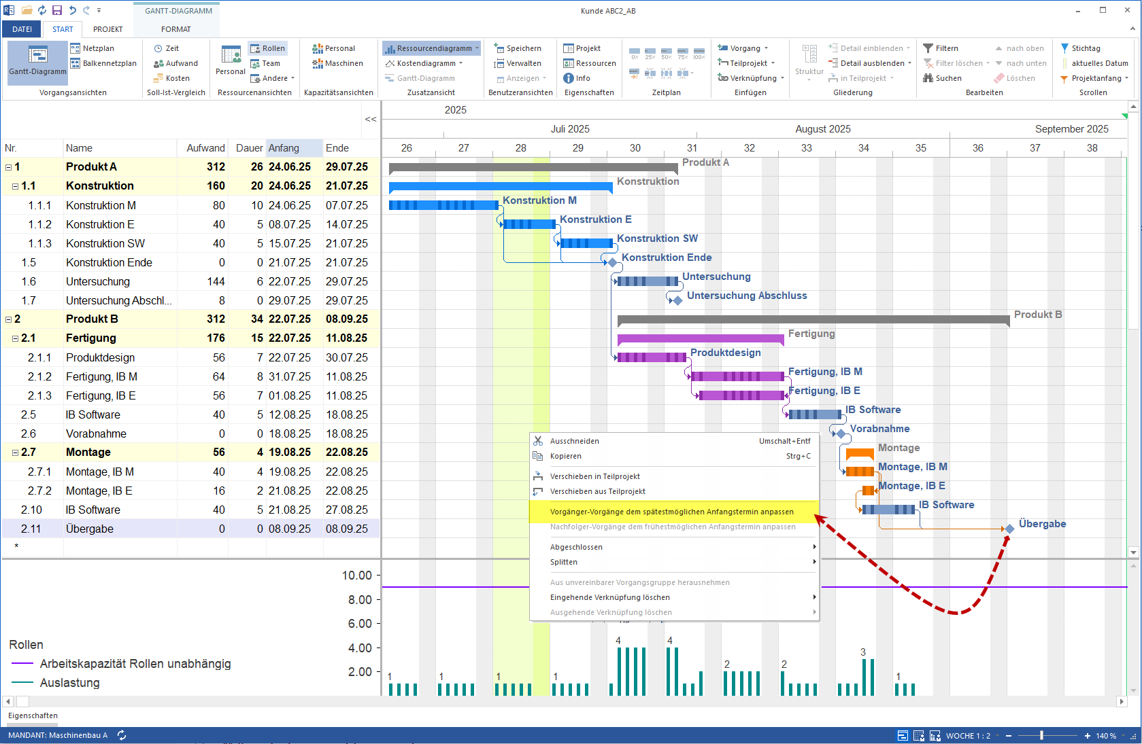The height and width of the screenshot is (744, 1142).
Task: Collapse Konstruktion group 1.1
Action: tap(15, 186)
